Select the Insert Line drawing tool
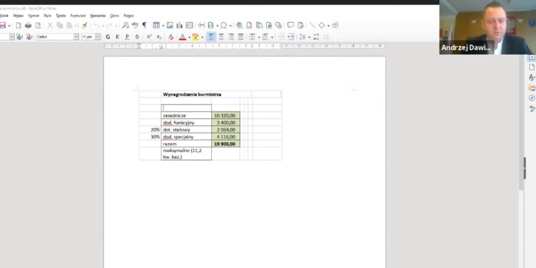Viewport: 536px width, 268px height. pos(312,25)
